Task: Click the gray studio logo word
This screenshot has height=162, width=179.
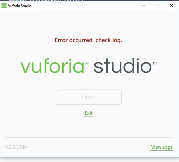Action: pos(123,65)
